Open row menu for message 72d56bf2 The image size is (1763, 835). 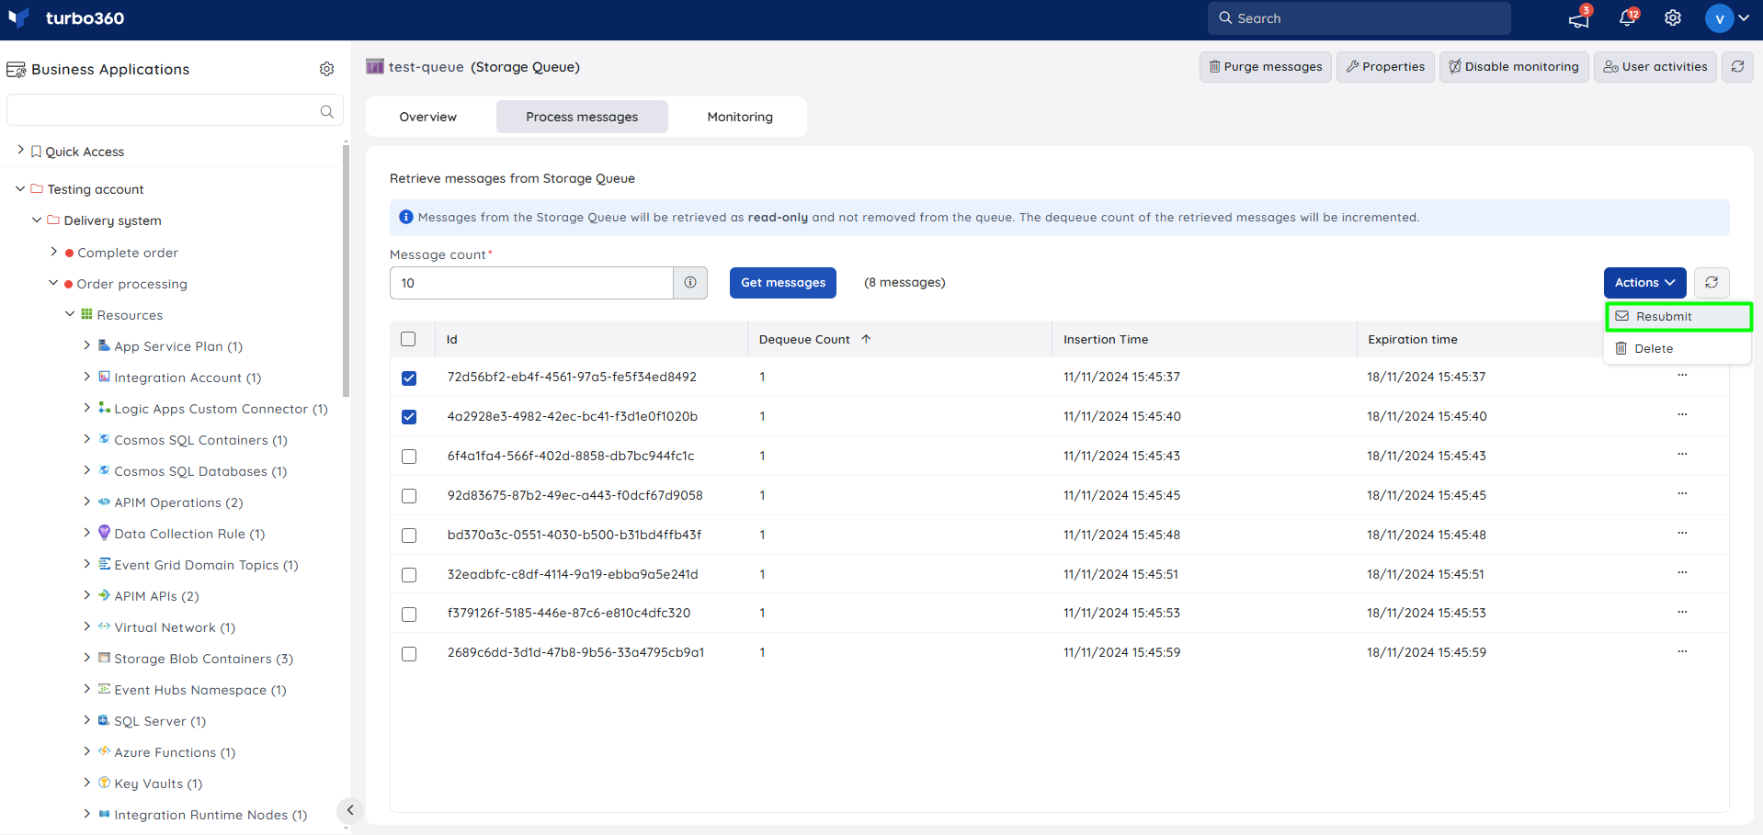click(x=1682, y=376)
